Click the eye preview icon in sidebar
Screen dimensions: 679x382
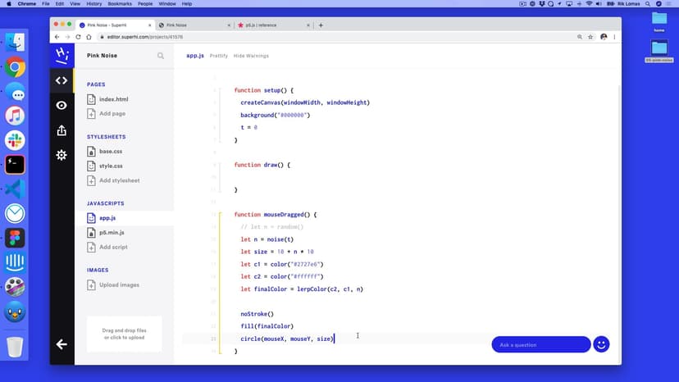[x=62, y=106]
